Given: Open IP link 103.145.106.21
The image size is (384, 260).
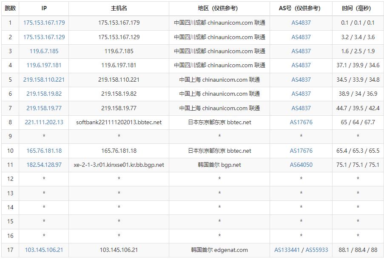Looking at the screenshot, I should click(44, 250).
